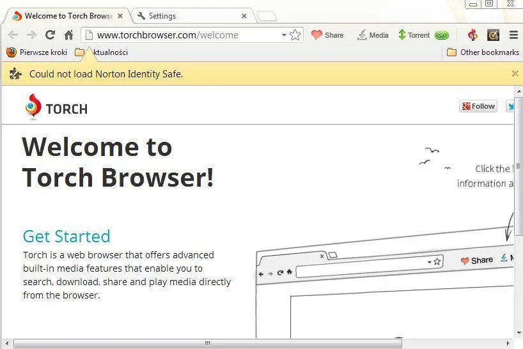Toggle the green Torrent on switch

click(442, 35)
